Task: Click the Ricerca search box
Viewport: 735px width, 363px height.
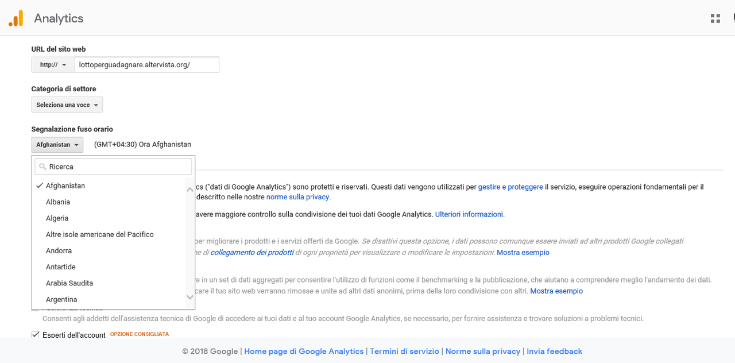Action: coord(113,167)
